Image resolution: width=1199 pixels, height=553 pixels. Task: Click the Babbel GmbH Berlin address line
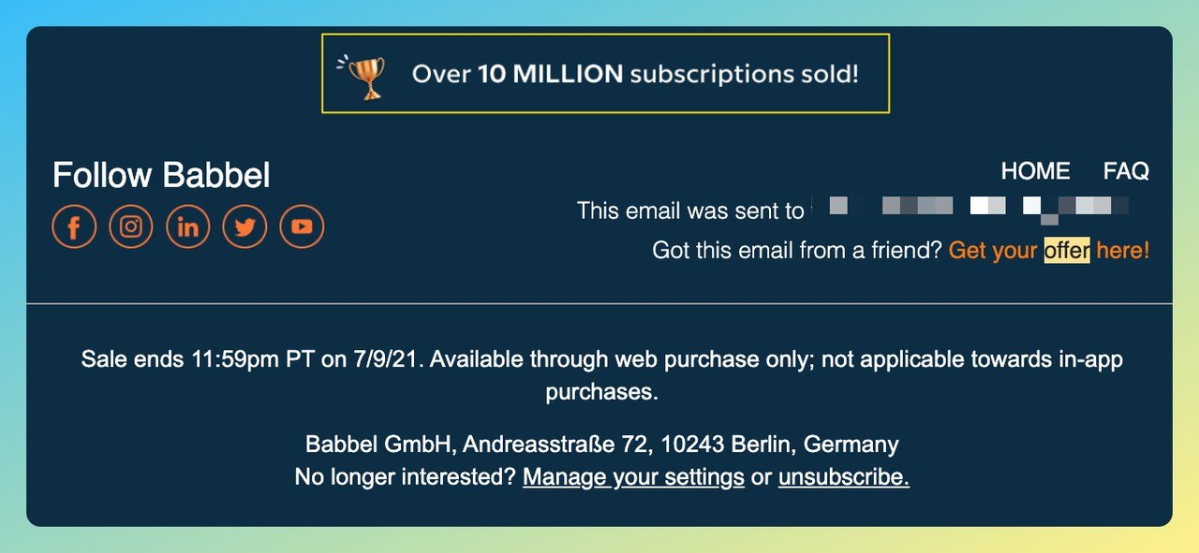601,444
